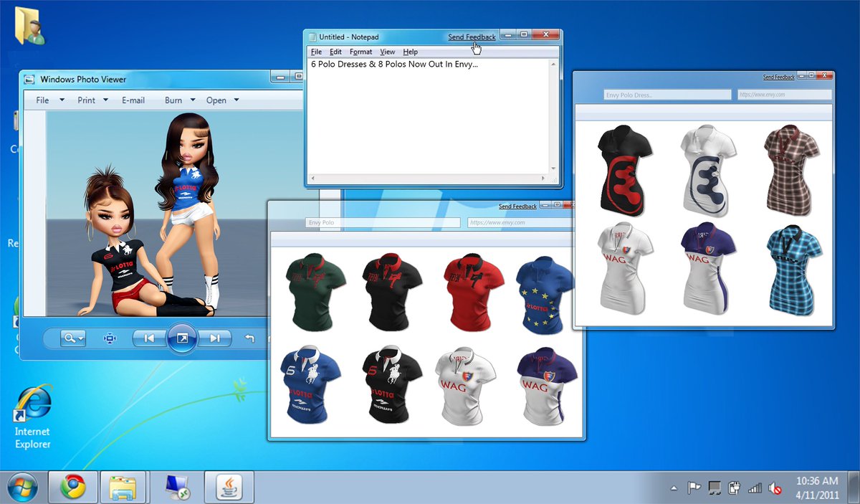Open Google Chrome from the taskbar
The image size is (860, 504).
(72, 487)
